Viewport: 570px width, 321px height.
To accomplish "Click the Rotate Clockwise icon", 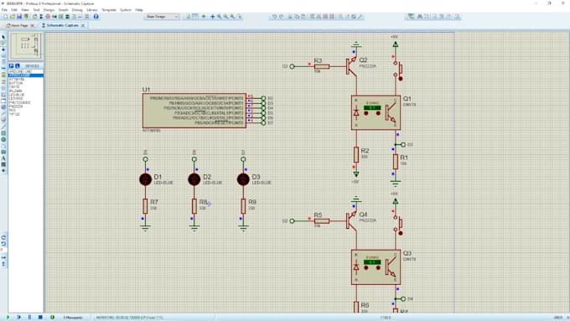I will point(3,237).
